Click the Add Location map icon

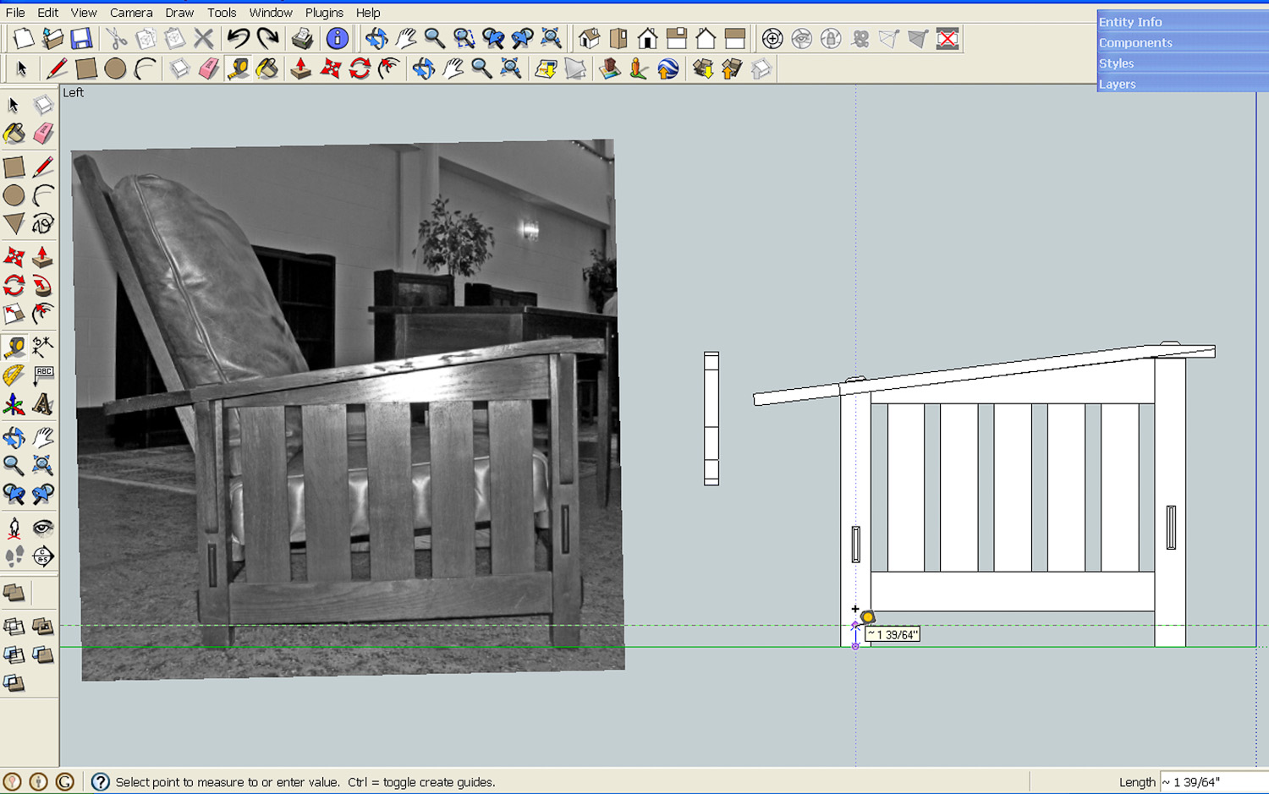(x=547, y=68)
